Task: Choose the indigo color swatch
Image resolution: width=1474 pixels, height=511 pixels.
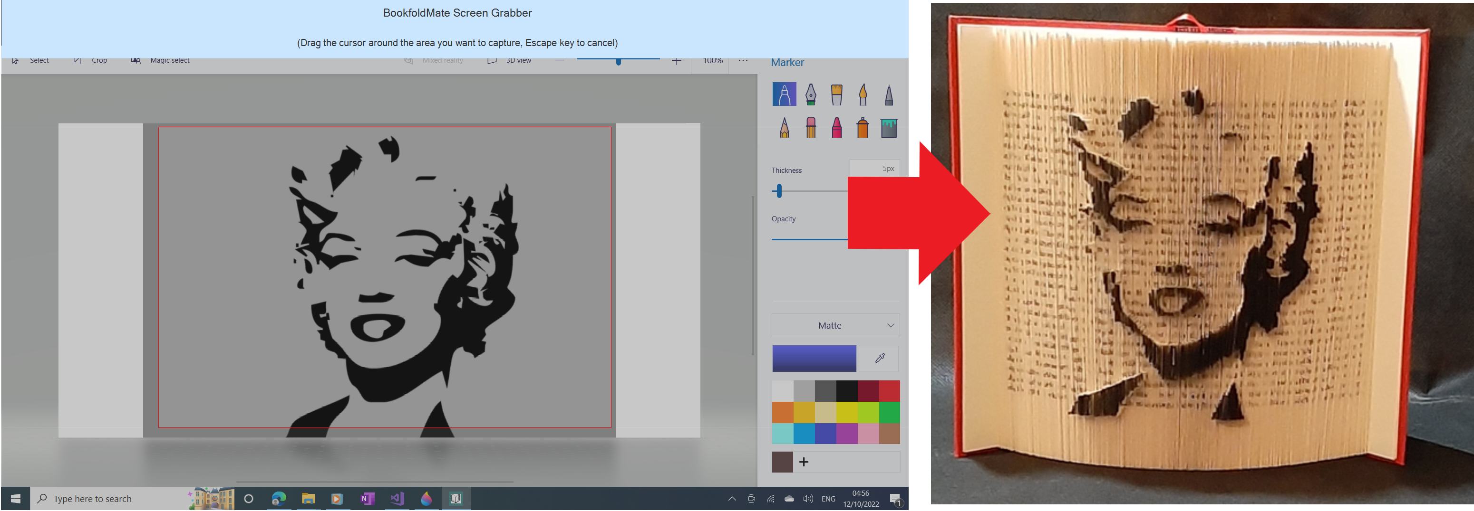Action: (825, 433)
